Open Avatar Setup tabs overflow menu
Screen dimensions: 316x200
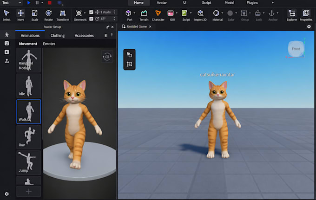click(x=112, y=35)
